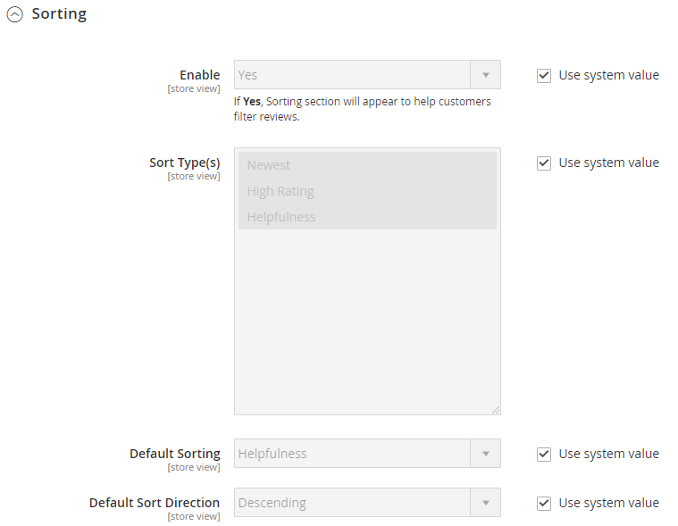Click the Default Sorting field label
678x526 pixels.
tap(174, 454)
